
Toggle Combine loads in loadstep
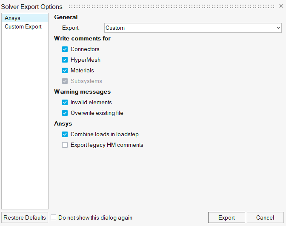click(65, 134)
